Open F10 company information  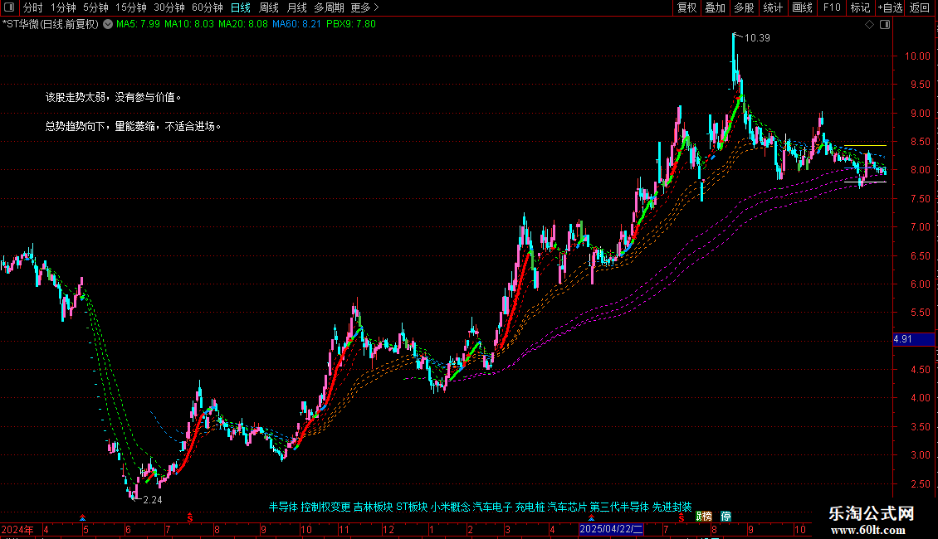tap(832, 7)
